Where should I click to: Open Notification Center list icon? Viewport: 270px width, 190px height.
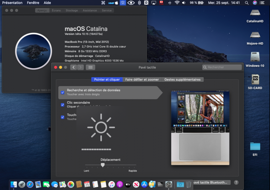click(262, 3)
